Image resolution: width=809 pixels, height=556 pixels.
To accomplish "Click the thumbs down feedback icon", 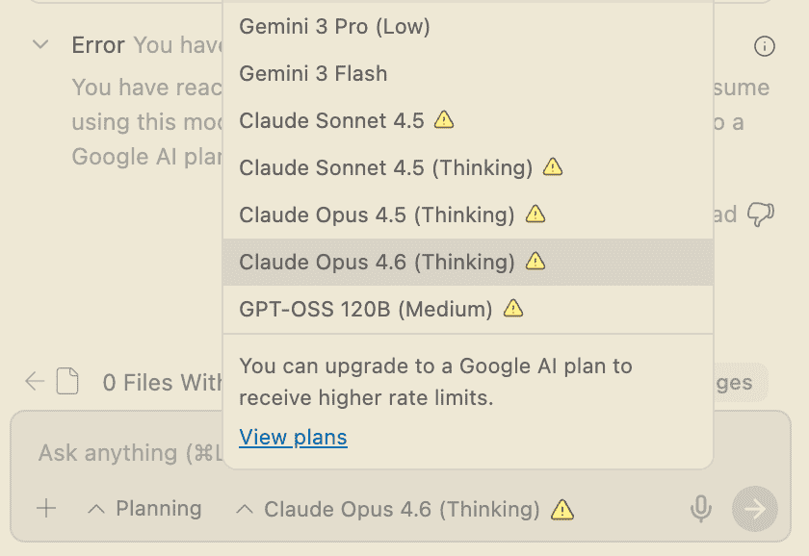I will coord(761,215).
